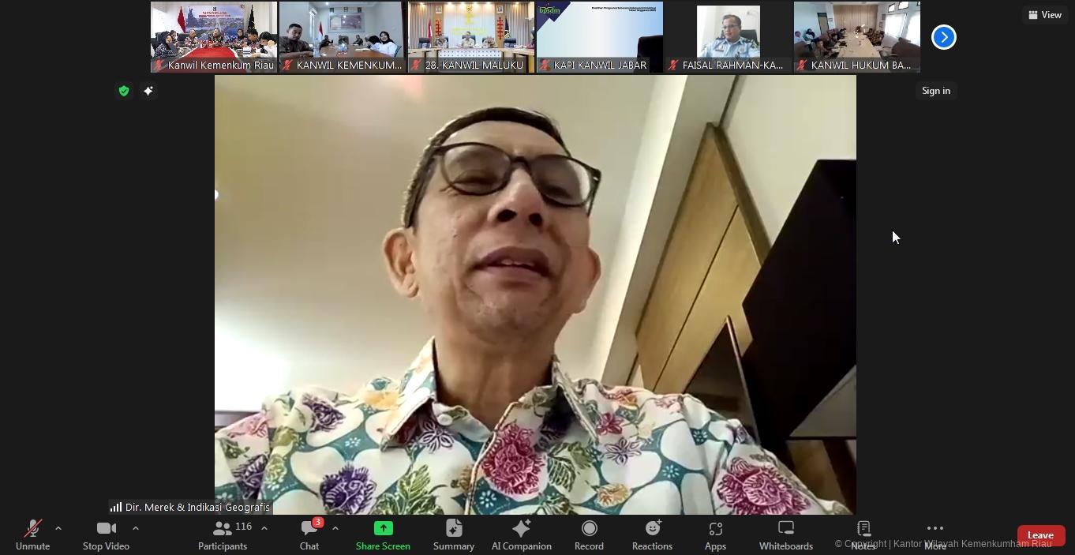Open the Chat panel

309,534
